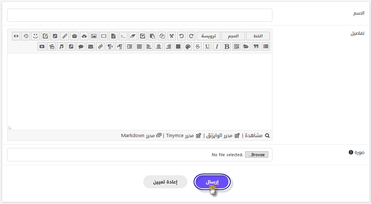
Task: Open the الخط font dropdown
Action: (x=258, y=36)
